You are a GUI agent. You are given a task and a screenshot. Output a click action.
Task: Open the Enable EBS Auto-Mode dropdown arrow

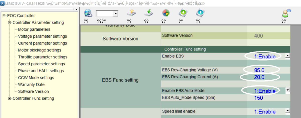click(x=287, y=90)
